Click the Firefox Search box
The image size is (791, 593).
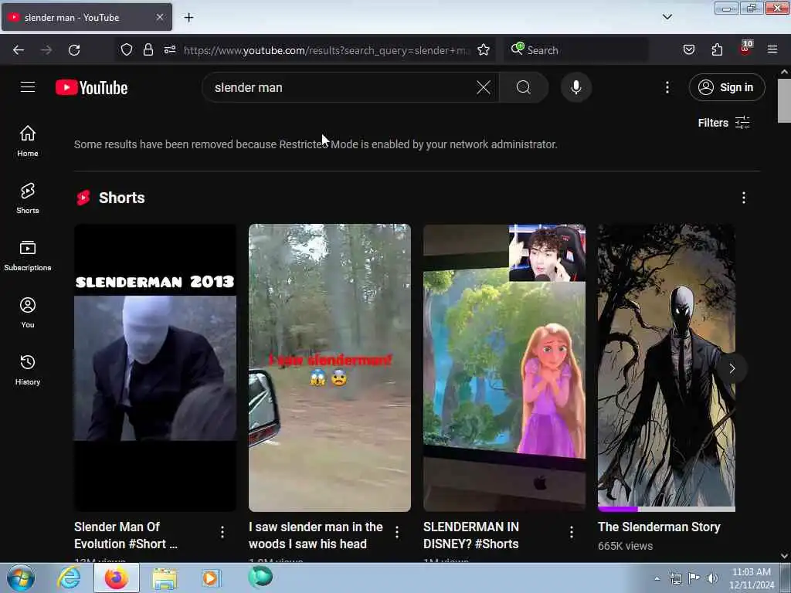coord(576,50)
